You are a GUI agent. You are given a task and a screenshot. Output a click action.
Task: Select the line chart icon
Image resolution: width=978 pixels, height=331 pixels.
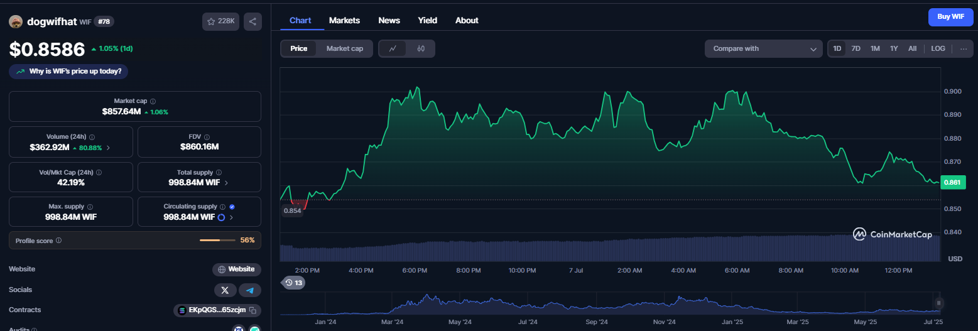pyautogui.click(x=393, y=48)
